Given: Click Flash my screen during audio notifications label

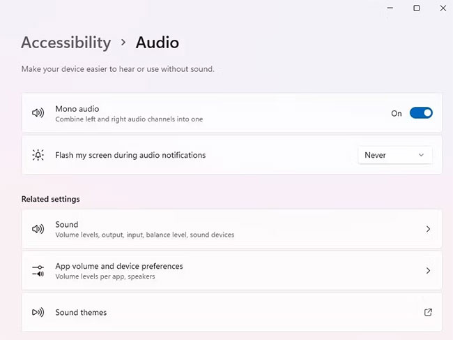Looking at the screenshot, I should coord(130,155).
